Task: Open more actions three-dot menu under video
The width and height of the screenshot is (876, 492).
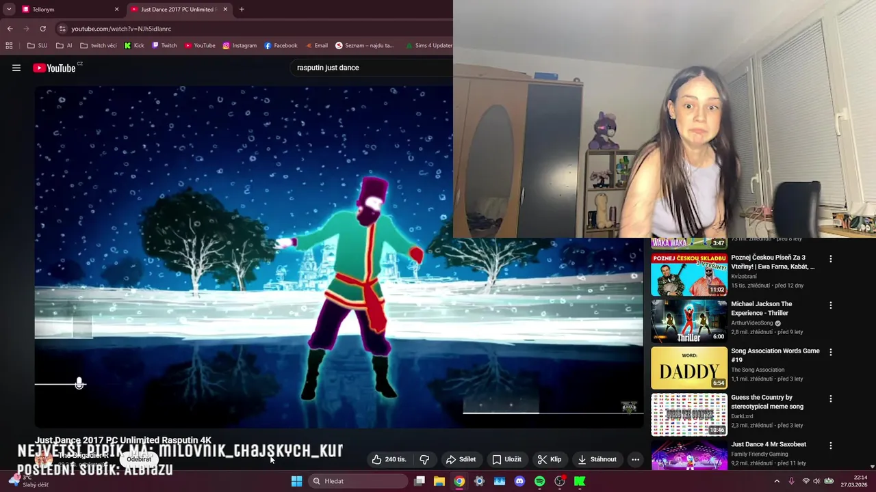Action: tap(635, 459)
